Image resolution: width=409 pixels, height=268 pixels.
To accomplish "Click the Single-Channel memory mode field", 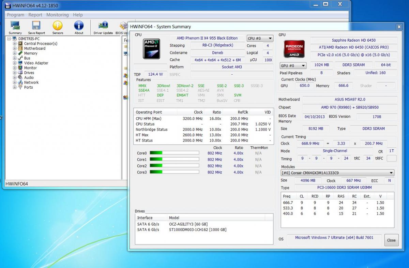I will (335, 151).
